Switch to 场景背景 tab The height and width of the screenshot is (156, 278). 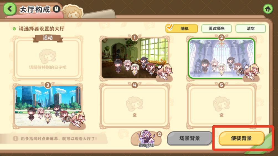pos(189,138)
